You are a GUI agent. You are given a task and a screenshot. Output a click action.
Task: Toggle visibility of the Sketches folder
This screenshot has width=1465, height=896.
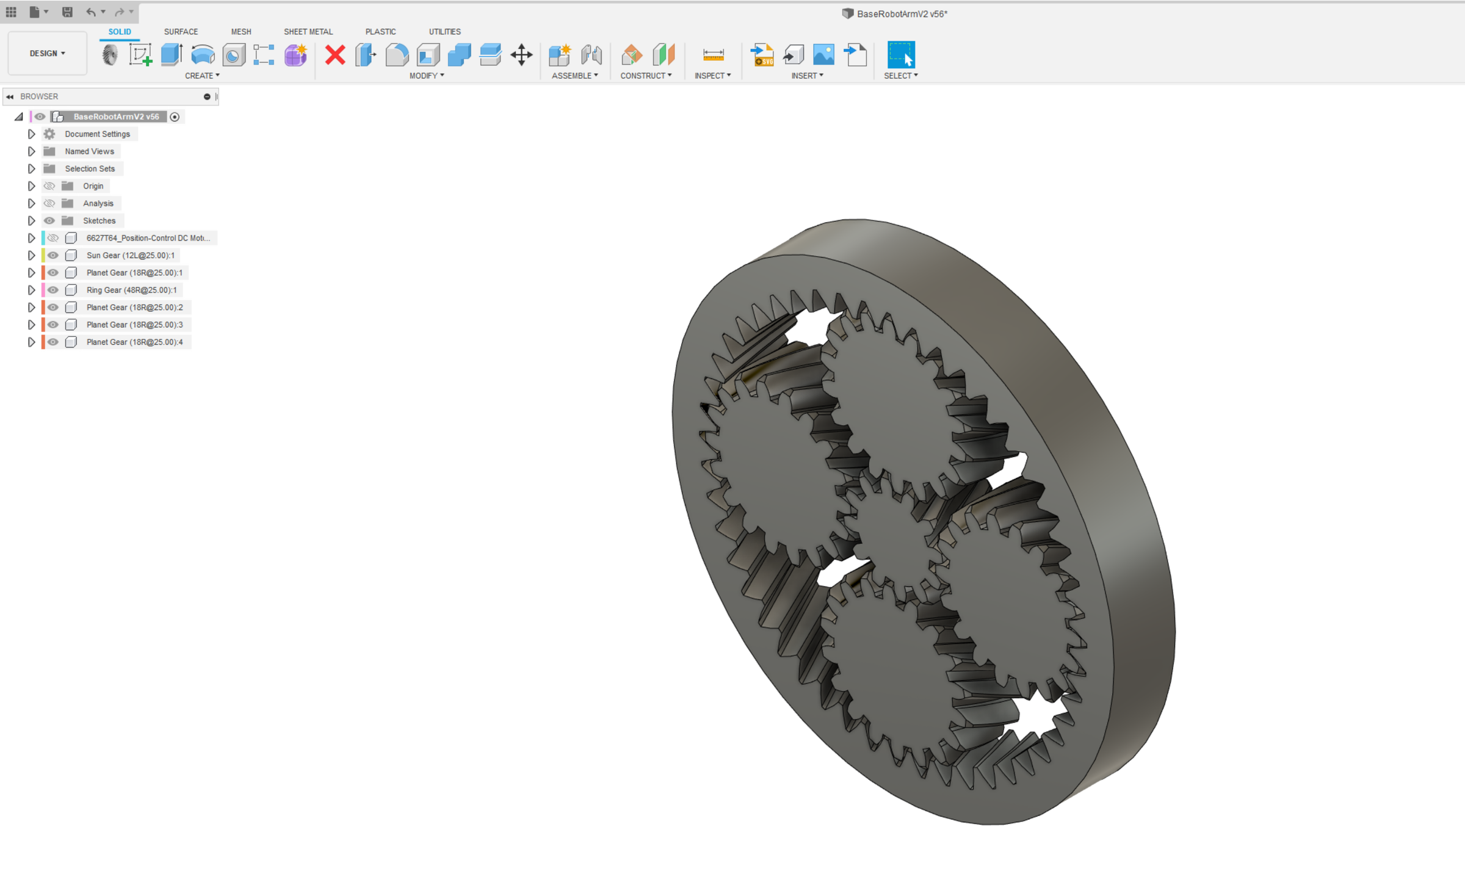pos(49,220)
